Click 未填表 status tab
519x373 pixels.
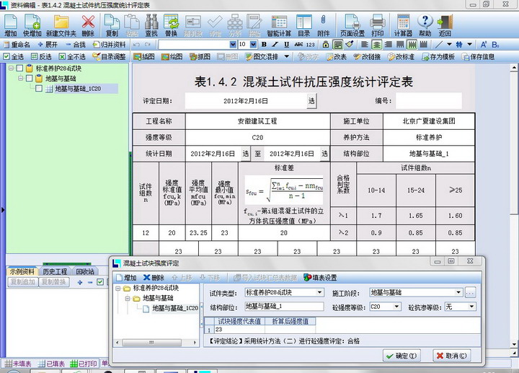tap(18, 364)
